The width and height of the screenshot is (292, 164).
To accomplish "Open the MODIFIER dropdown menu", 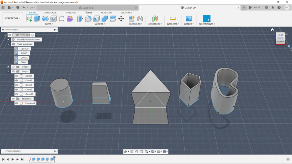I will click(x=100, y=24).
